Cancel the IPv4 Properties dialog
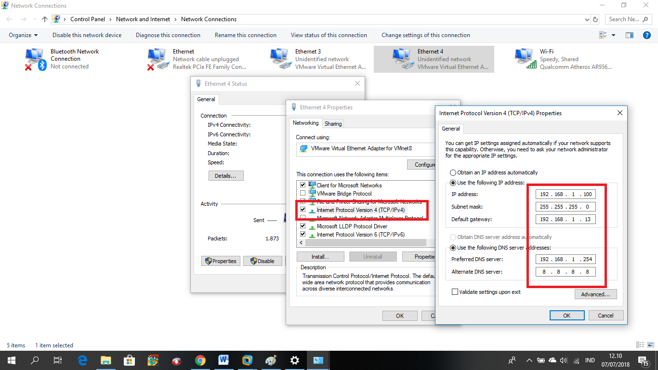The height and width of the screenshot is (370, 658). tap(605, 316)
